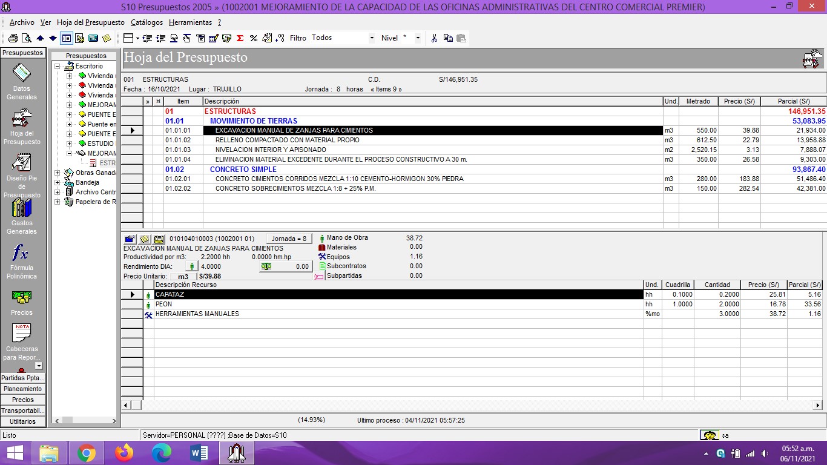Expand the Obras Ganadas tree node
Viewport: 827px width, 465px height.
click(x=58, y=173)
